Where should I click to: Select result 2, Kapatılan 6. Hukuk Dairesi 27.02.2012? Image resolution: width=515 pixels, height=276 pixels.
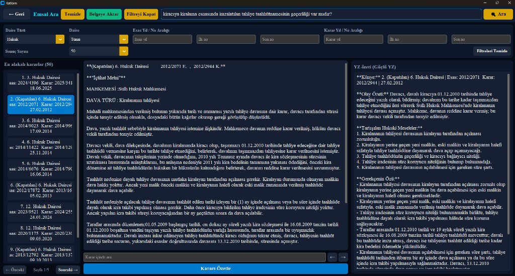click(41, 105)
